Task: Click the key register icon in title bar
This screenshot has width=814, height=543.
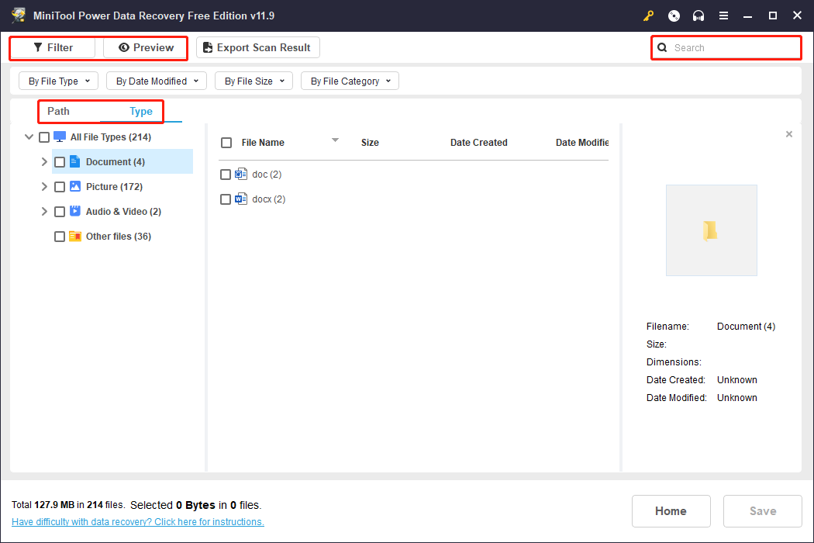Action: pos(648,16)
